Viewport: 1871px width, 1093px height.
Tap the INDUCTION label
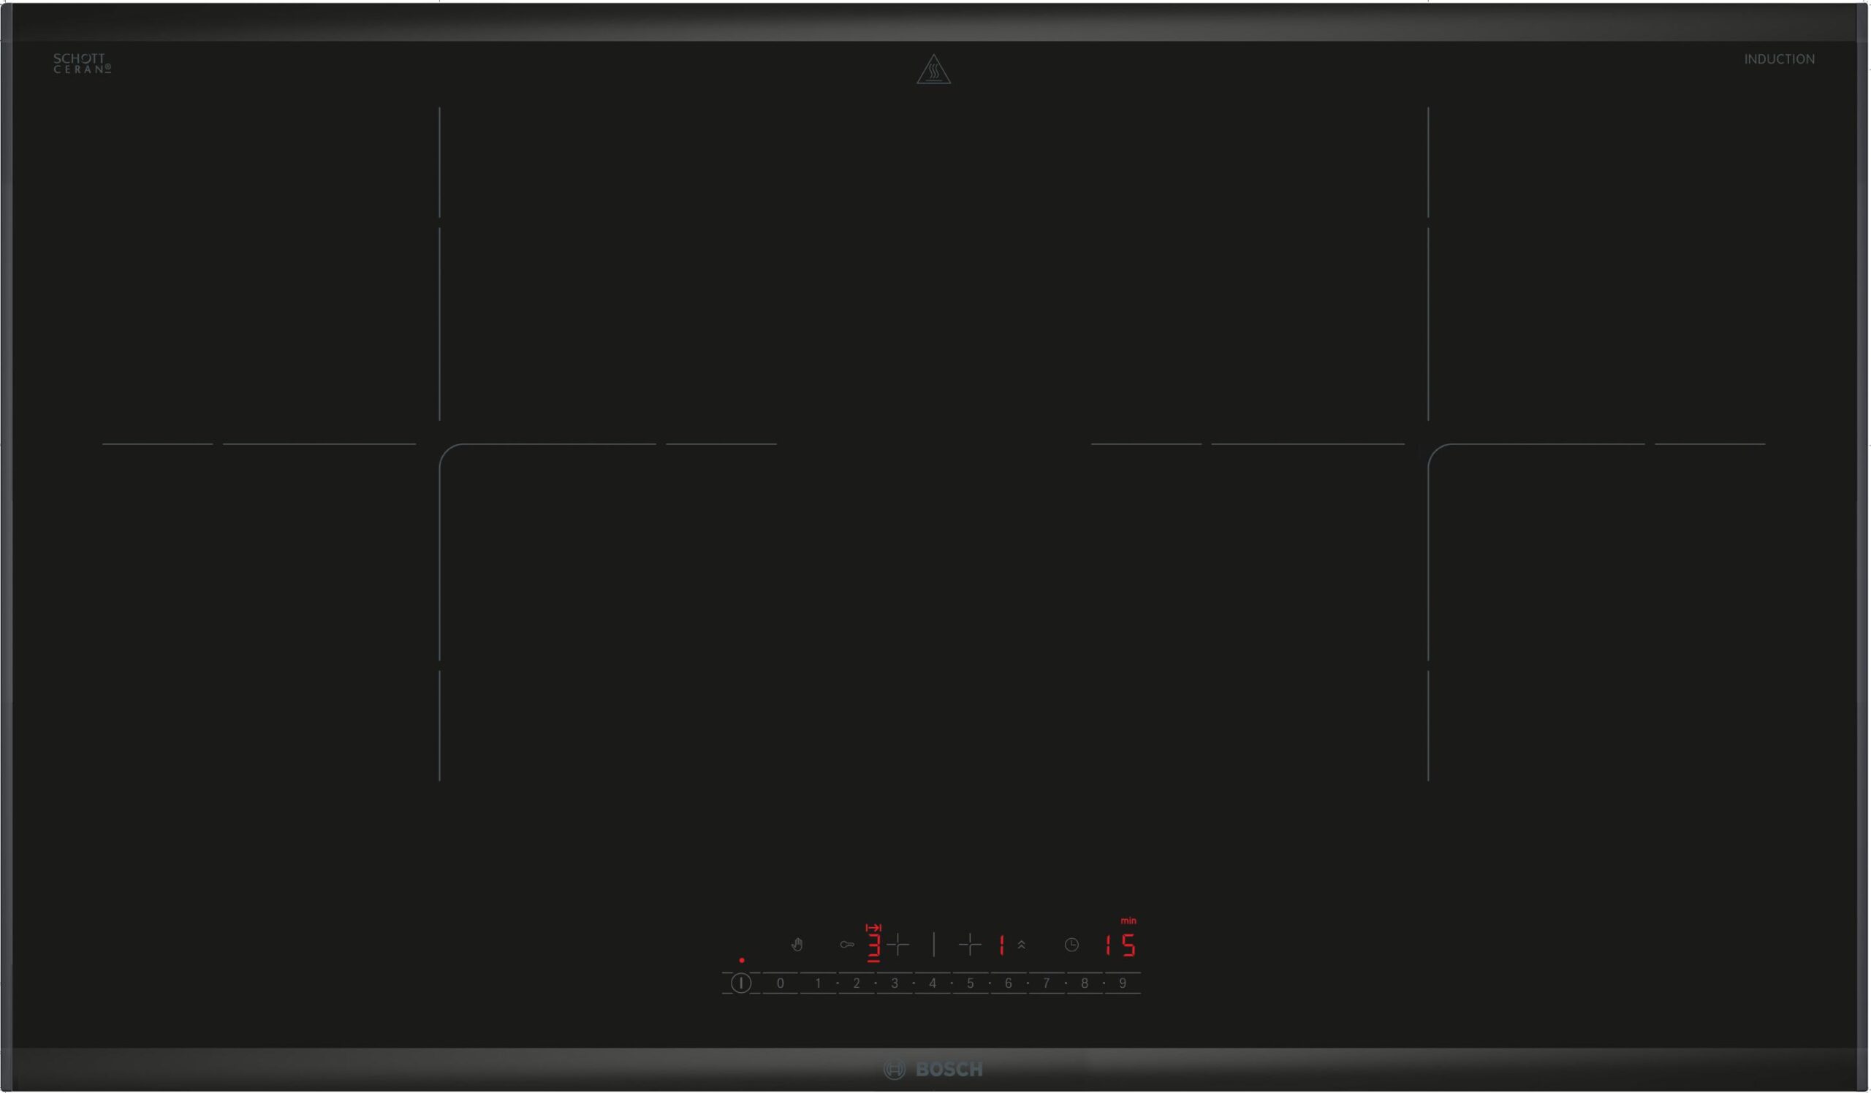[1779, 59]
